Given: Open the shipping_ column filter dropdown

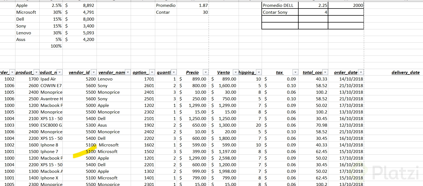Looking at the screenshot, I should click(259, 73).
